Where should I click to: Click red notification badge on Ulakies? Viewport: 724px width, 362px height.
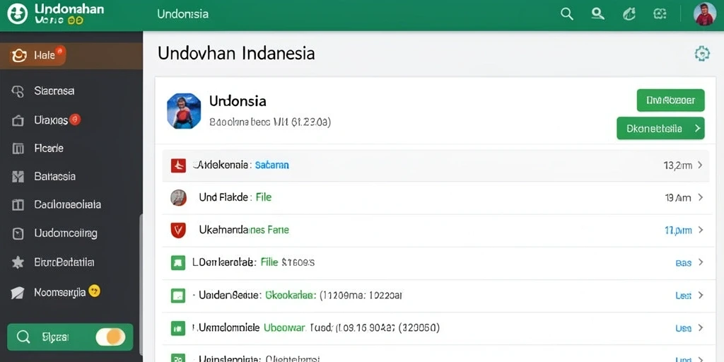coord(75,119)
